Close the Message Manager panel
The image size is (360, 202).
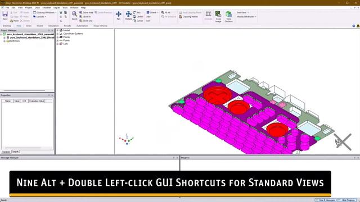pyautogui.click(x=177, y=158)
